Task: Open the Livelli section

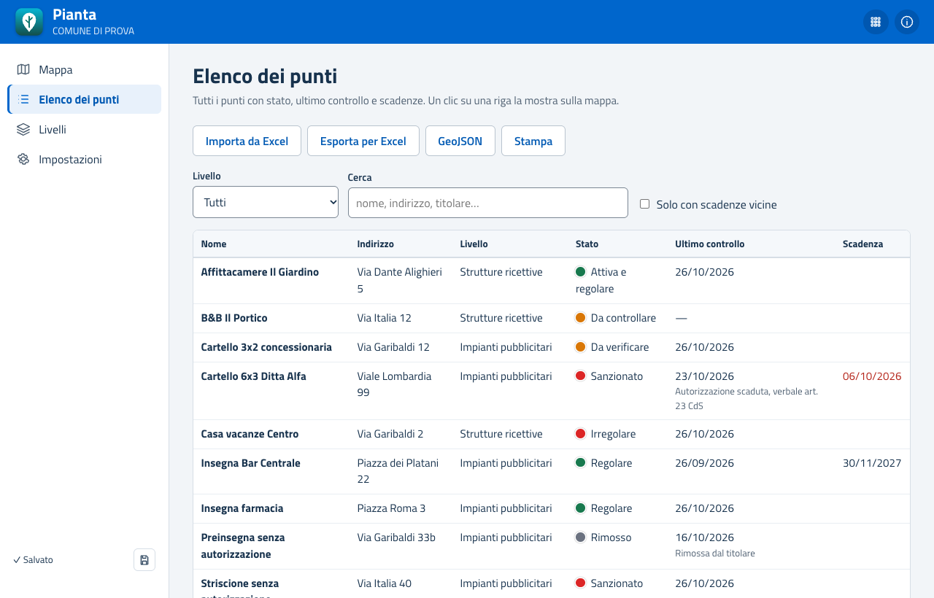Action: pyautogui.click(x=85, y=130)
